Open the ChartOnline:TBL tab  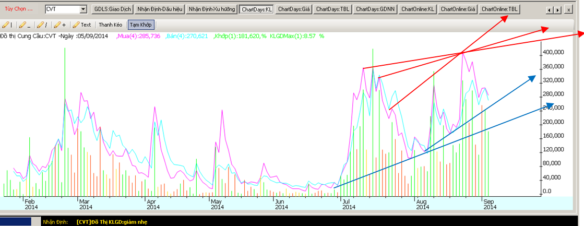click(x=500, y=9)
